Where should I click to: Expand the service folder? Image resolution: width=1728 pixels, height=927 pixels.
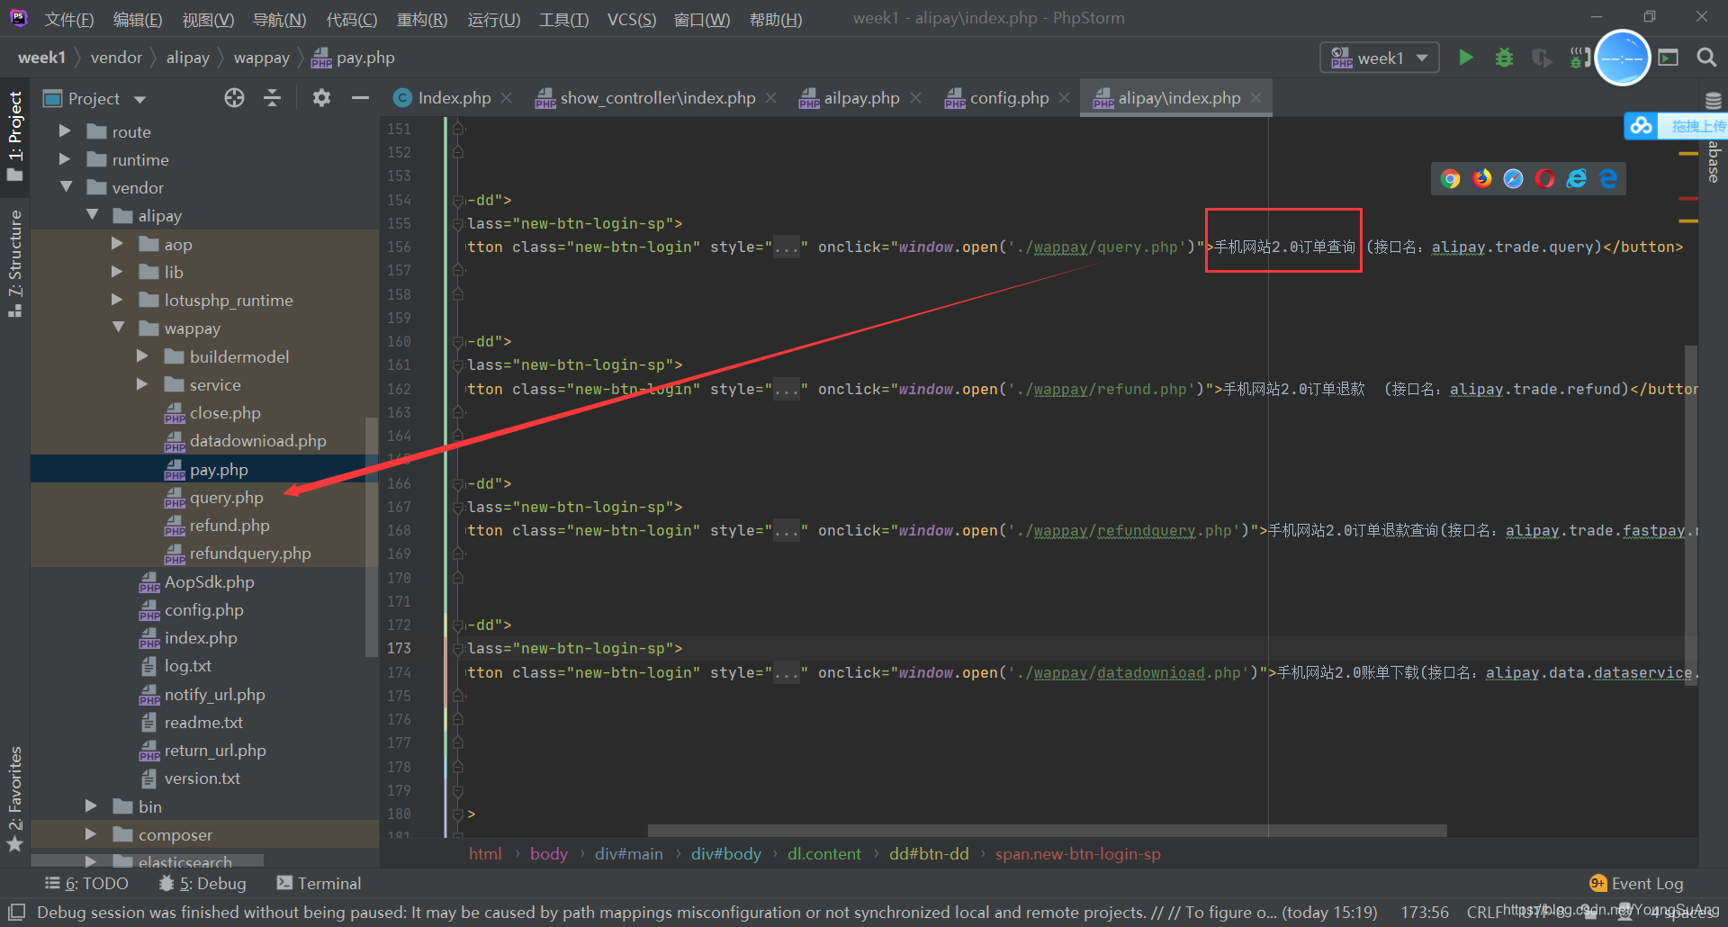coord(142,384)
